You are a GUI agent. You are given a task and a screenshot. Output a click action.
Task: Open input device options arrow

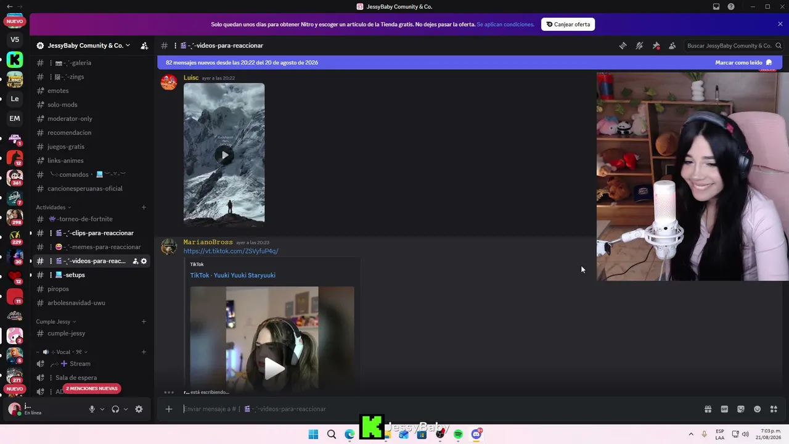tap(102, 409)
